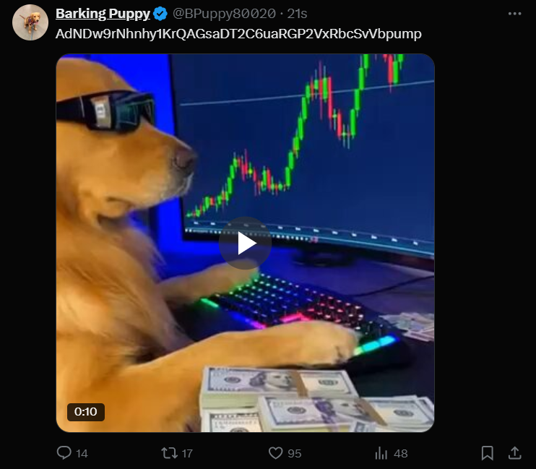Screen dimensions: 536x469
Task: Open the @BPuppy80020 handle link
Action: (224, 14)
